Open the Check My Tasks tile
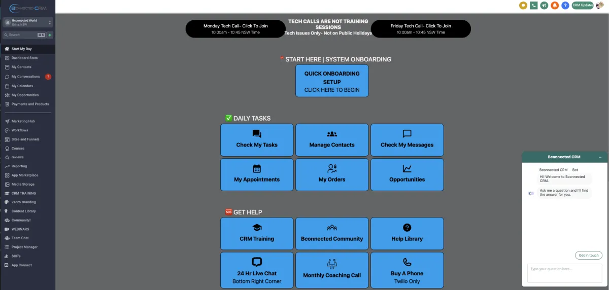This screenshot has height=290, width=609. click(257, 140)
